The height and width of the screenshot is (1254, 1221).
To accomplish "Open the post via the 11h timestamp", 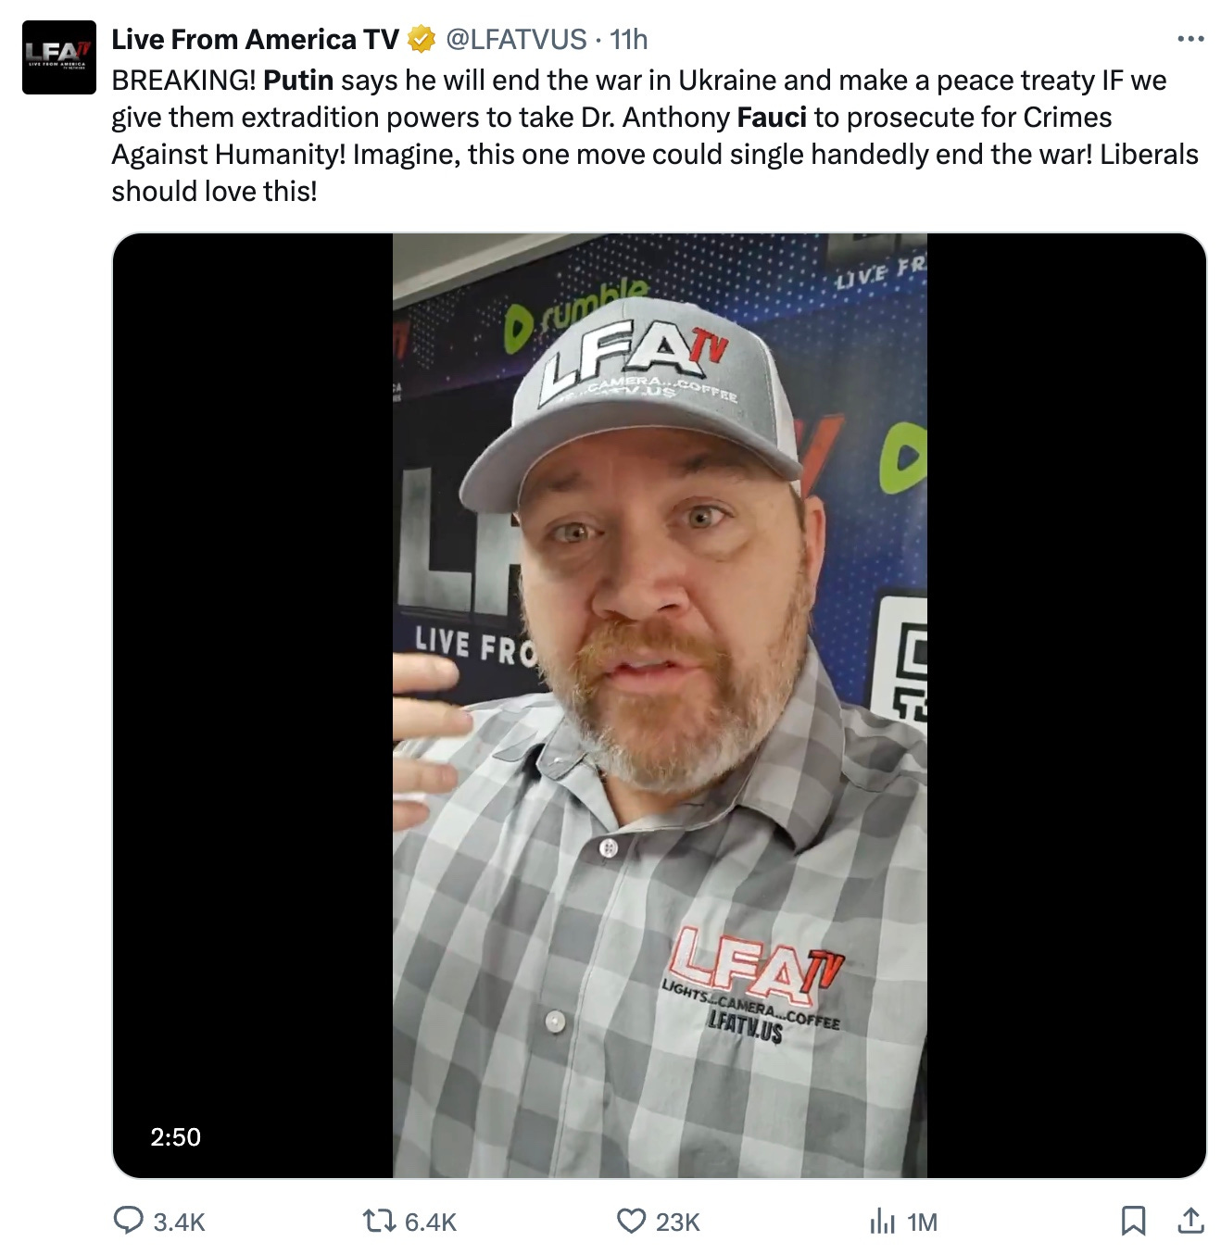I will (629, 39).
